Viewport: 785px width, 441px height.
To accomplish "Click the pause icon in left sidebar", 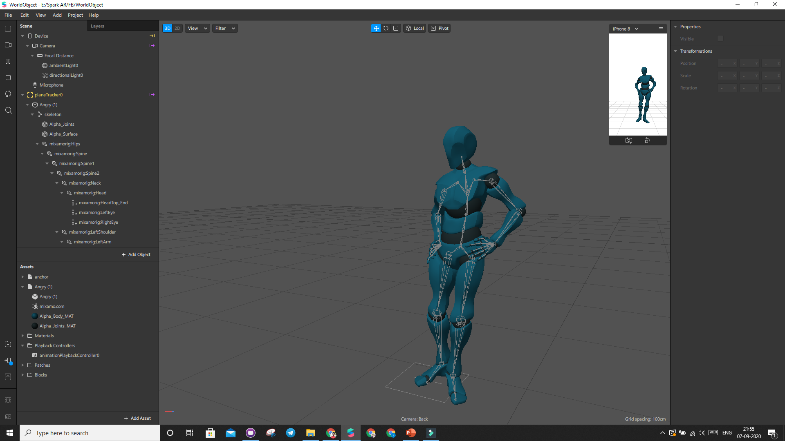I will click(x=8, y=61).
